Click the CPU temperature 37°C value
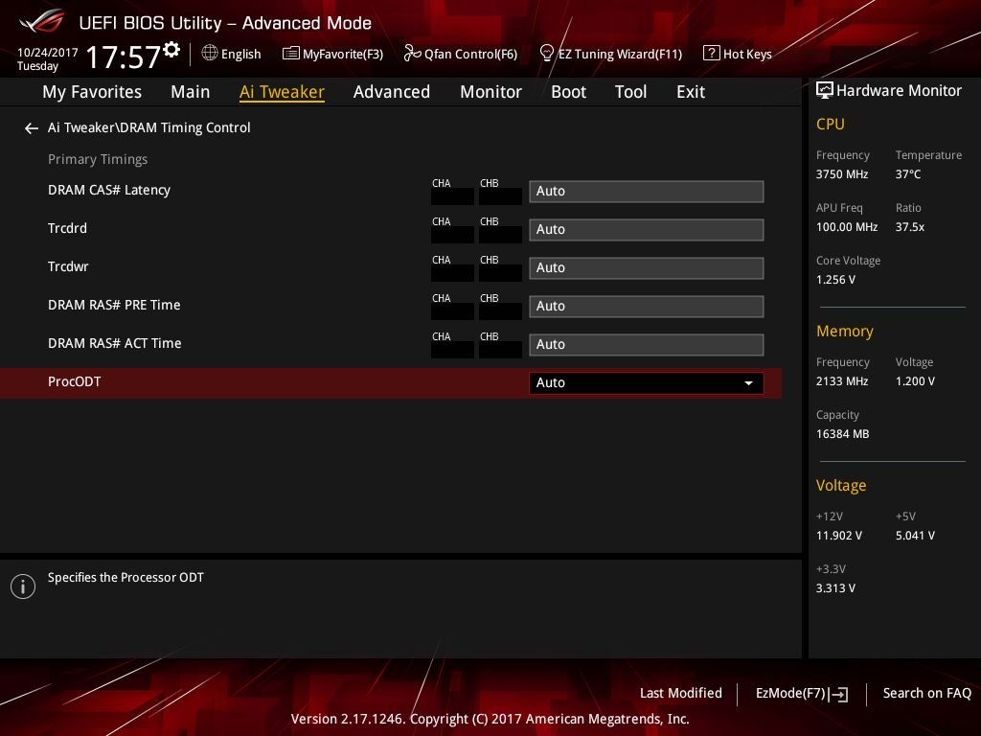 click(x=908, y=174)
